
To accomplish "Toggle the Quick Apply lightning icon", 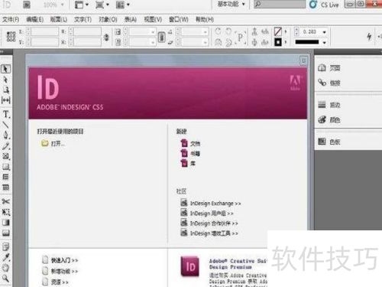I will 369,37.
